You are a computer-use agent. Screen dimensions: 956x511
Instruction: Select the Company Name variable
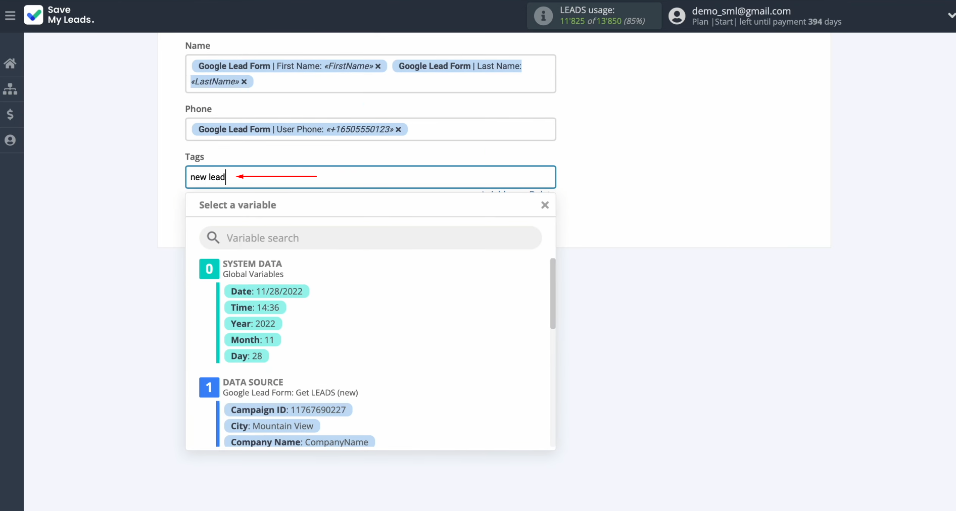coord(300,442)
